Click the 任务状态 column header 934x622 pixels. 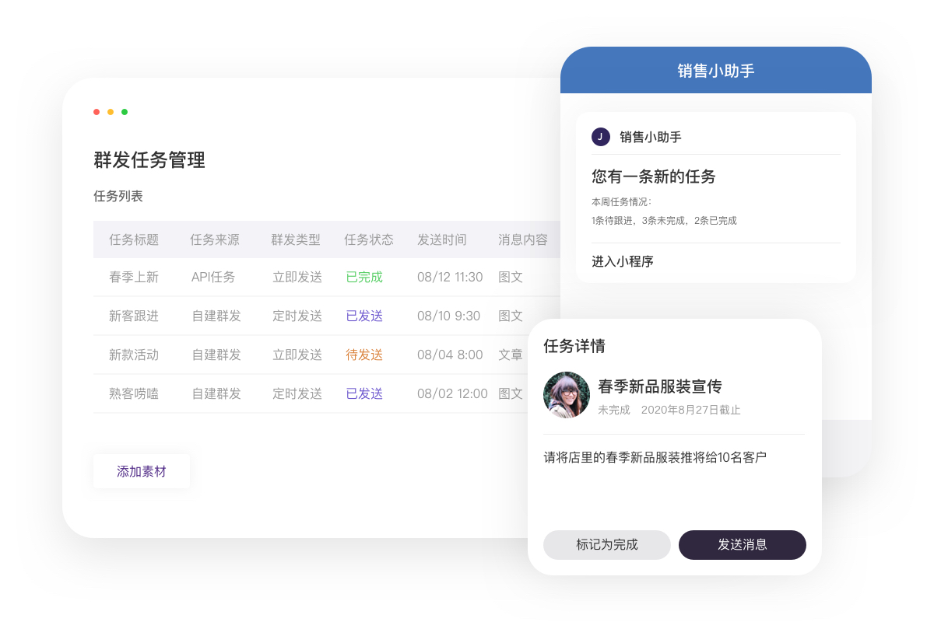(369, 239)
